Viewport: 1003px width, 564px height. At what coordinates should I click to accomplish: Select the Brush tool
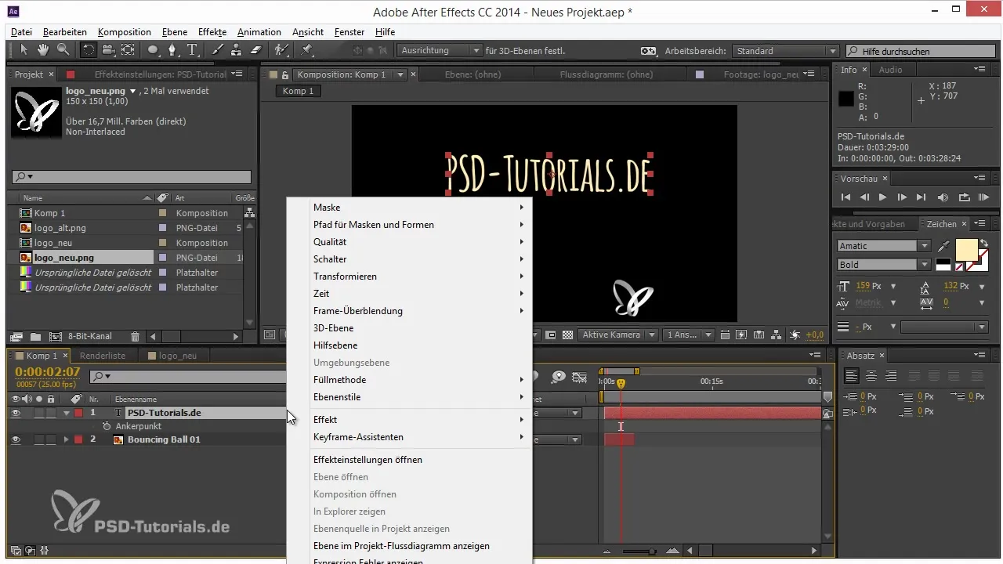click(x=218, y=50)
